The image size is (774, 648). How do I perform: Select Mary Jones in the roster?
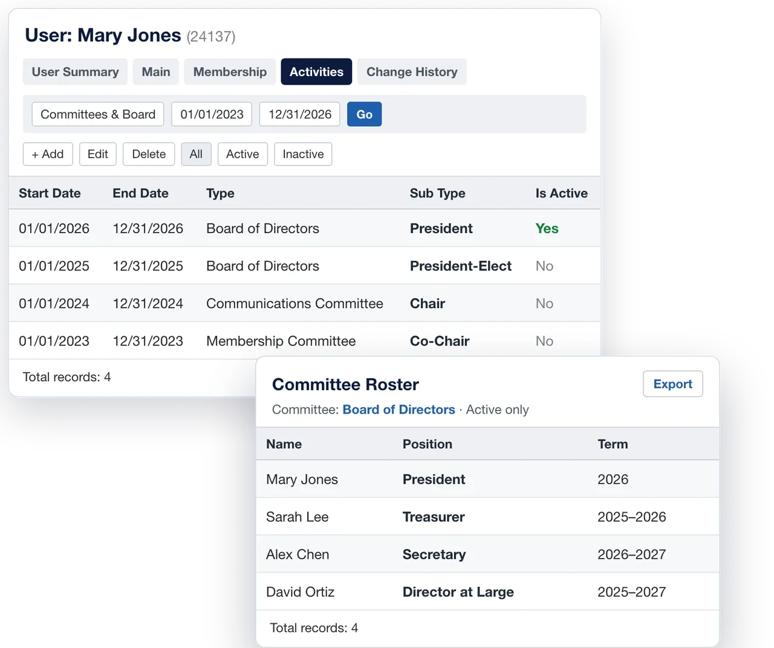pyautogui.click(x=302, y=479)
